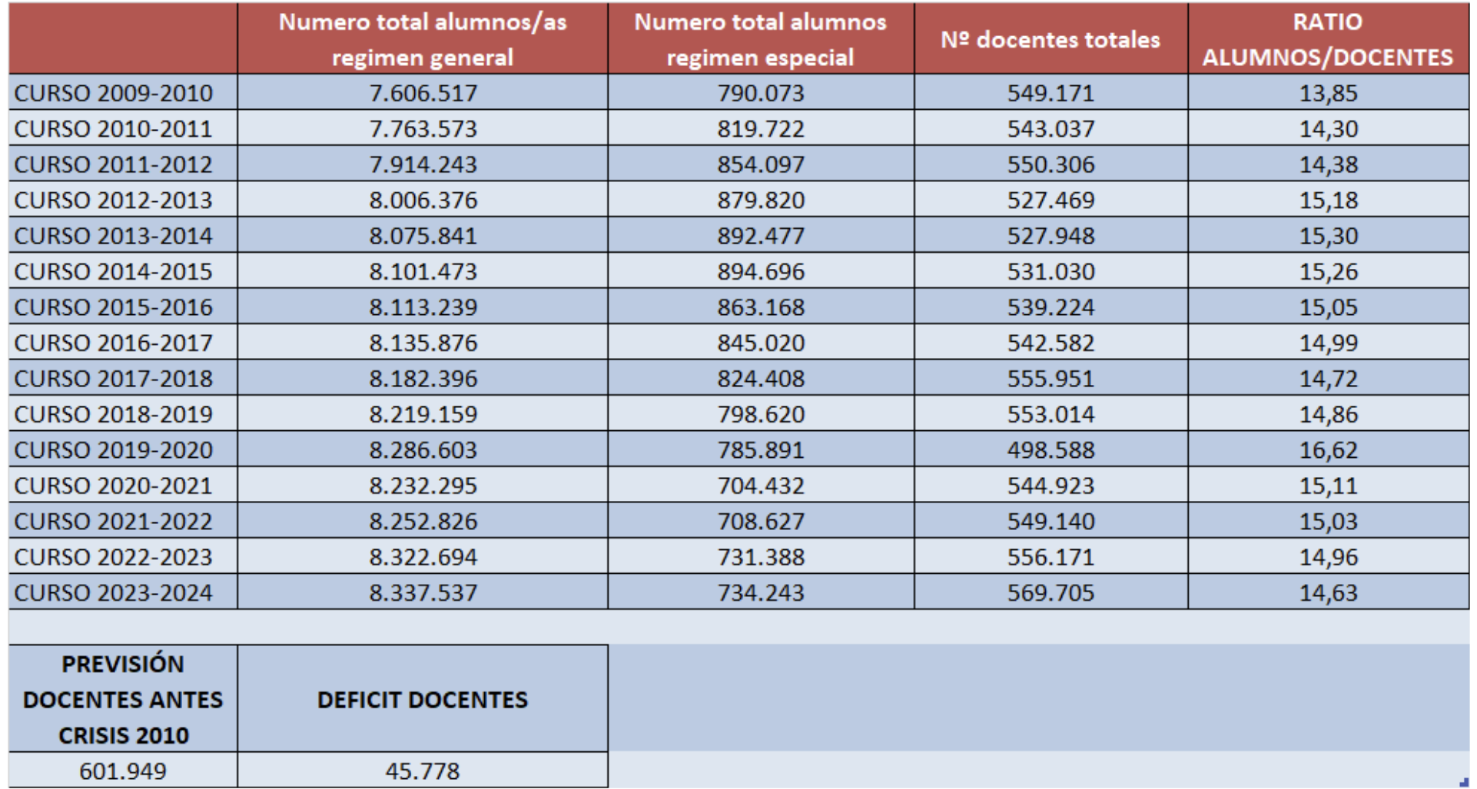Select the 'DEFICIT DOCENTES' header cell
Screen dimensions: 1477x789
(x=422, y=699)
